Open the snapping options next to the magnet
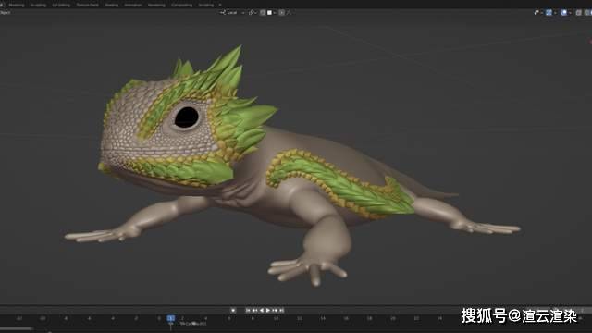The image size is (592, 333). point(271,12)
